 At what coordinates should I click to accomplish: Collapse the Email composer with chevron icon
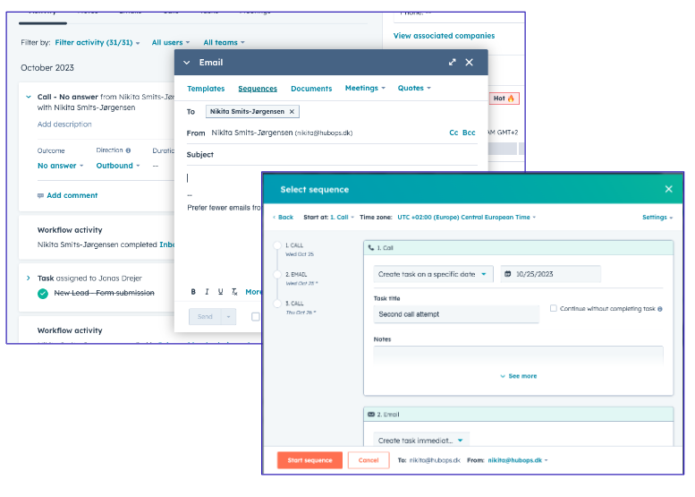[187, 63]
